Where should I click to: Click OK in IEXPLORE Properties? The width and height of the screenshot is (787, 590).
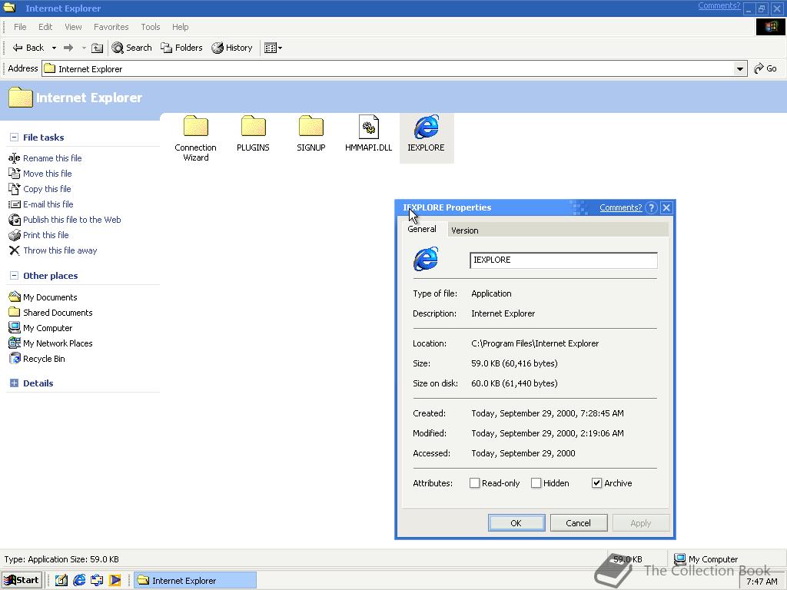point(516,522)
